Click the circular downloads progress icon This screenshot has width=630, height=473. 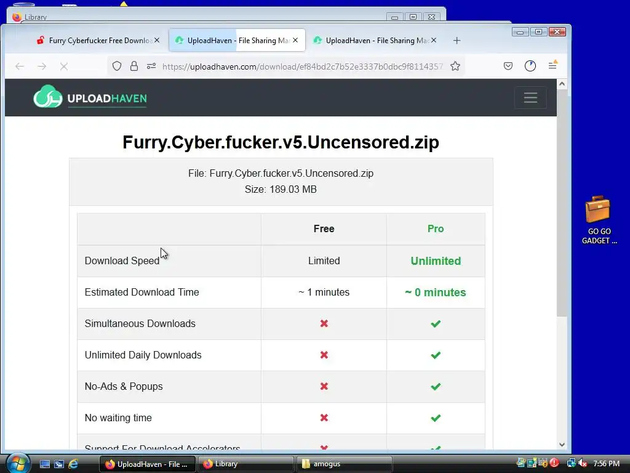pyautogui.click(x=530, y=66)
